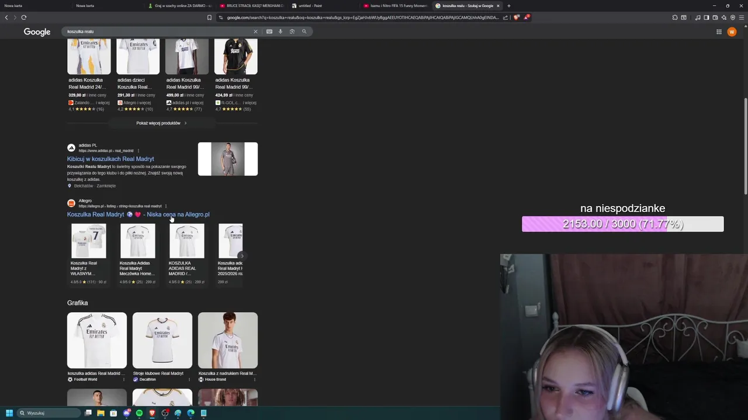Click the 'Bełchatów' location text
The width and height of the screenshot is (748, 420).
tap(84, 186)
